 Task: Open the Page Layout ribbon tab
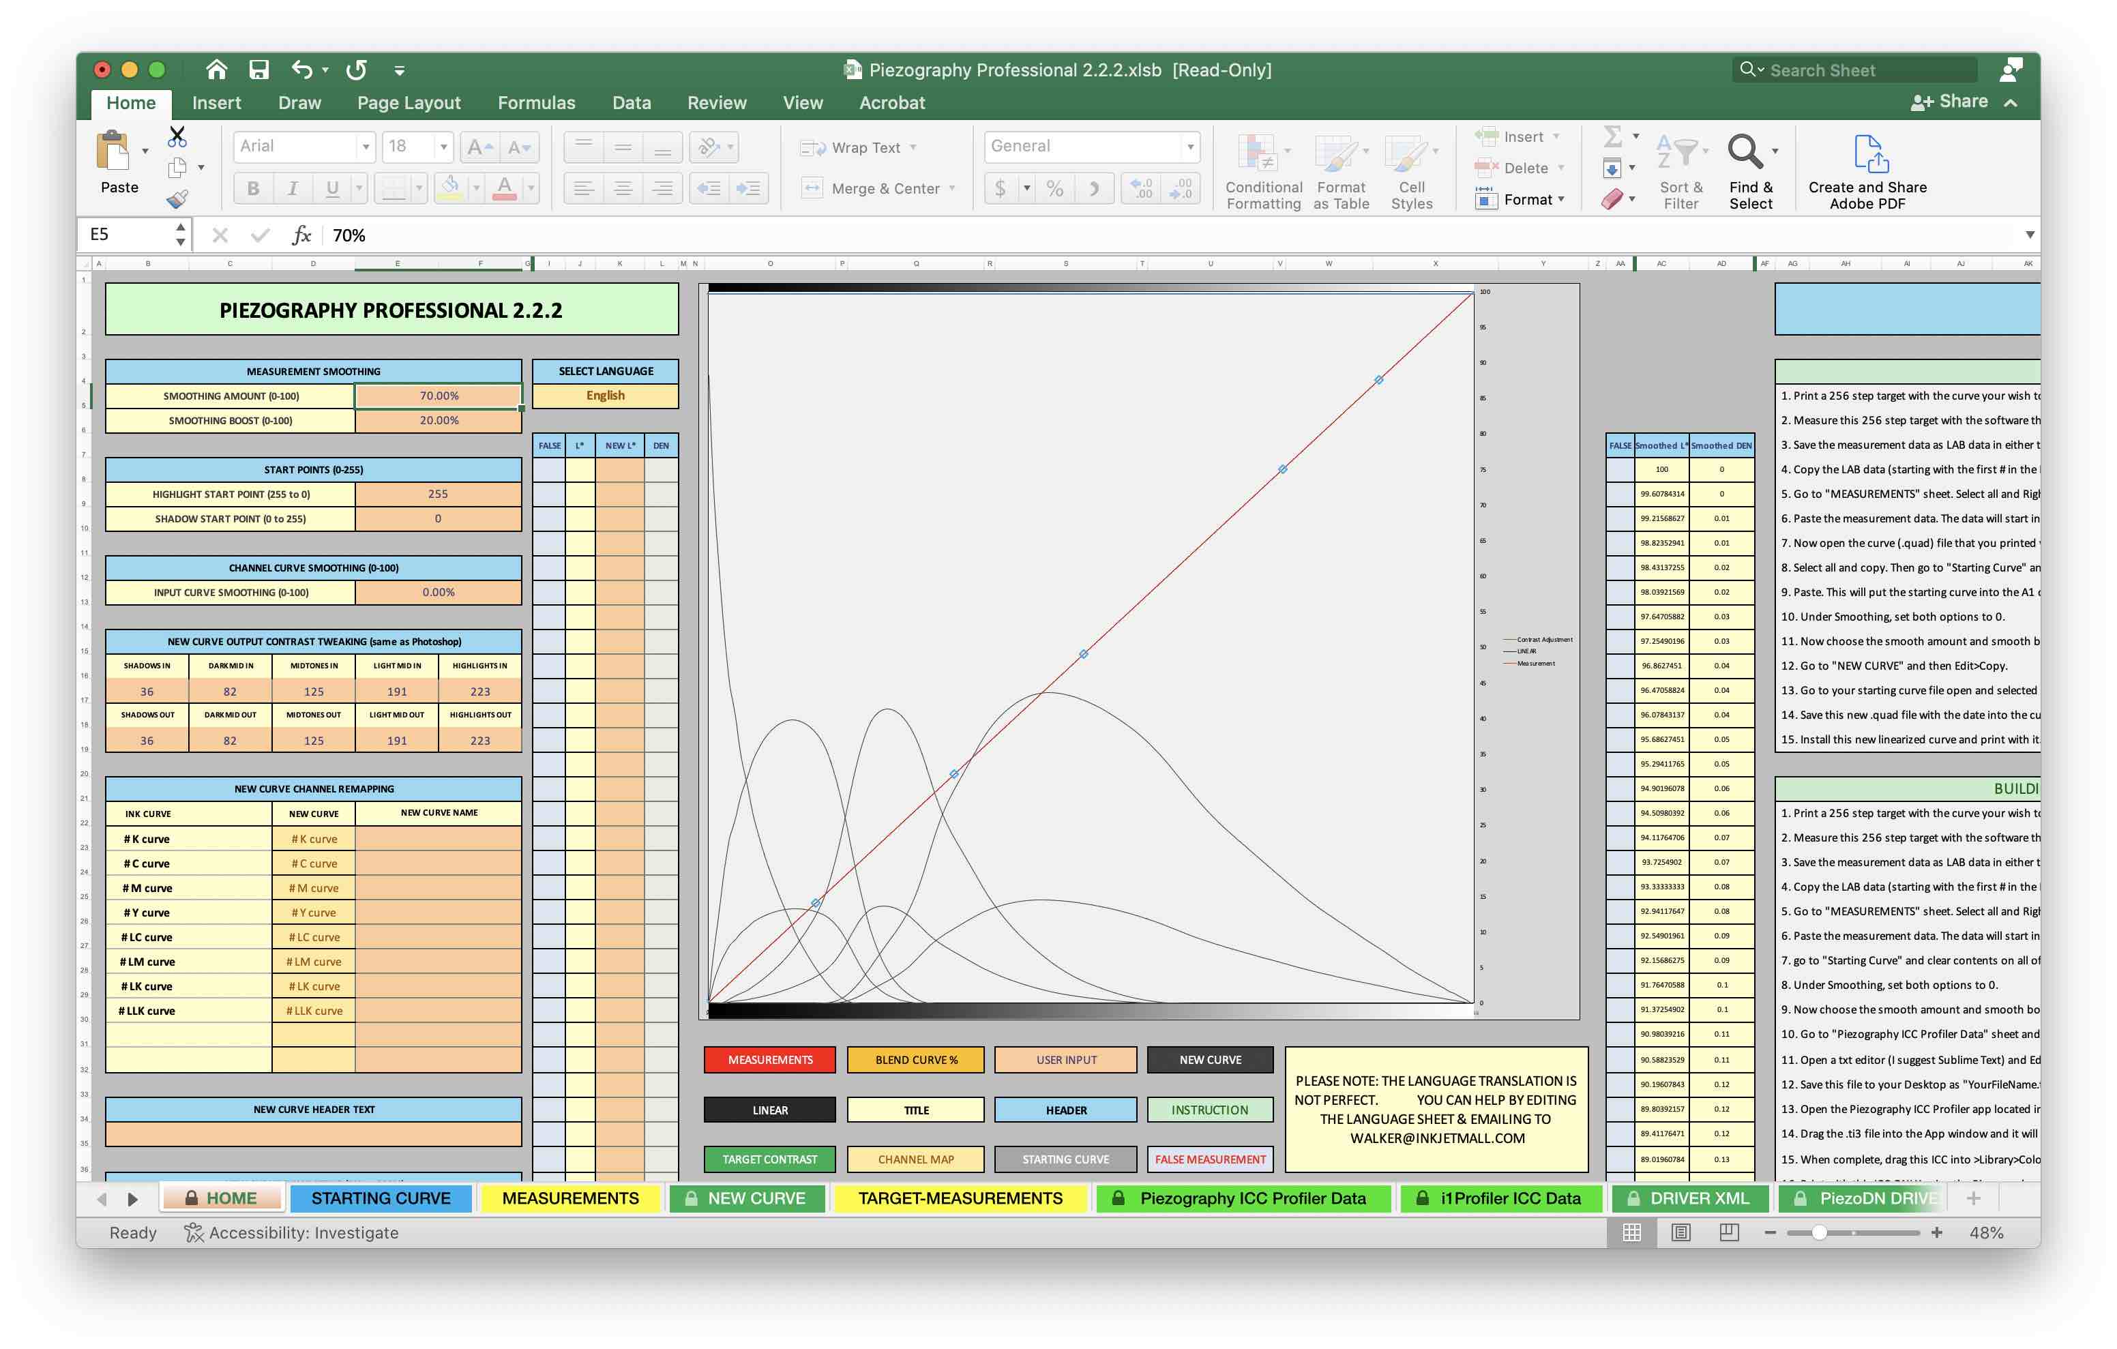click(x=409, y=103)
